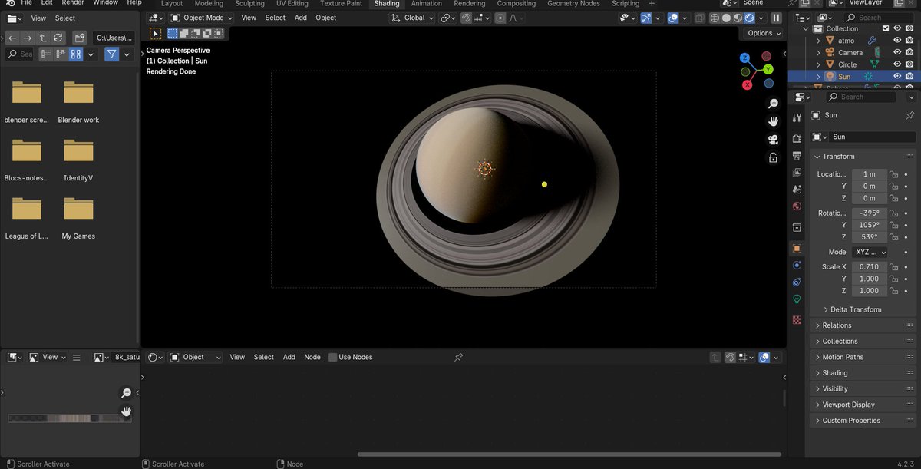Image resolution: width=921 pixels, height=469 pixels.
Task: Click the viewport pan hand gizmo
Action: click(x=773, y=121)
